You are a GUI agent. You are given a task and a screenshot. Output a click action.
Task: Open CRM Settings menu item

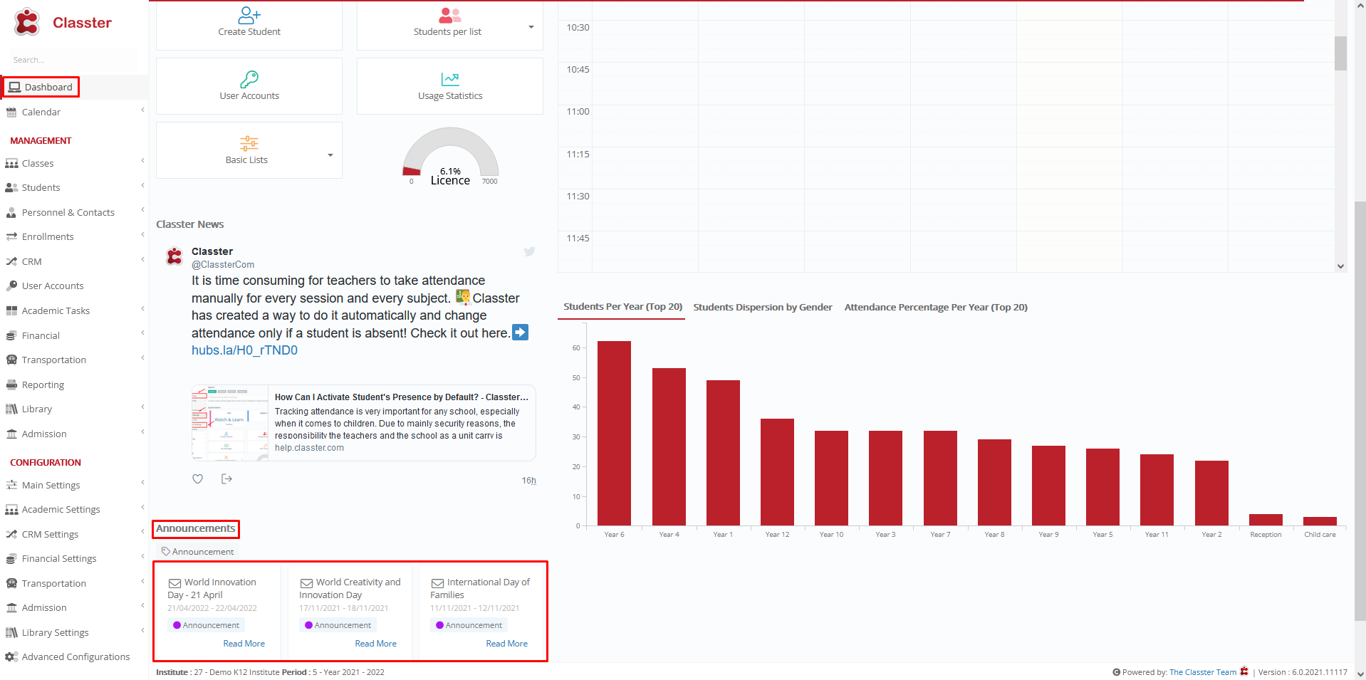pyautogui.click(x=50, y=535)
